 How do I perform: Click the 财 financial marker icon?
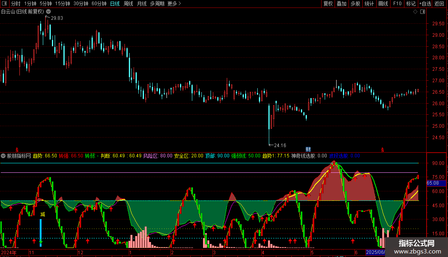pos(308,149)
